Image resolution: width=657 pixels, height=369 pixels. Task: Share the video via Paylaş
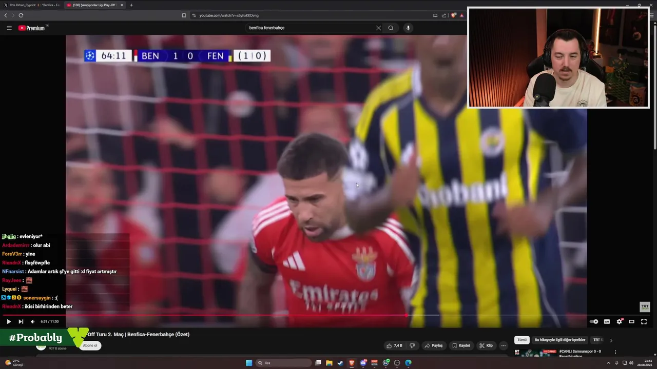click(434, 345)
